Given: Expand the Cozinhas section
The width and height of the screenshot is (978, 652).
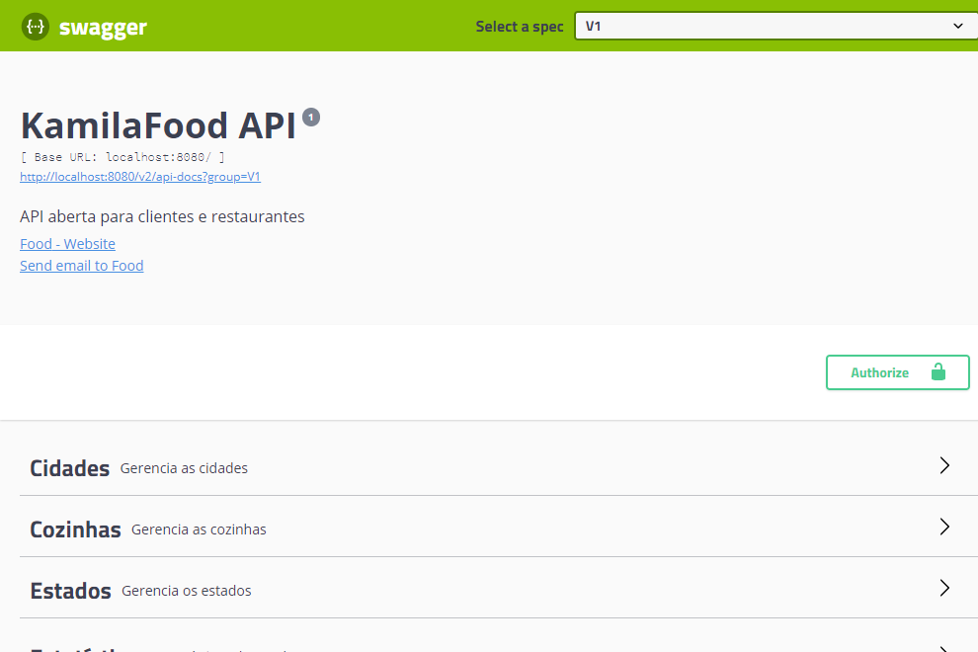Looking at the screenshot, I should (x=499, y=528).
